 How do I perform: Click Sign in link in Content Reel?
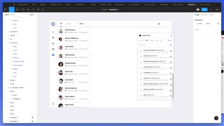pos(169,40)
